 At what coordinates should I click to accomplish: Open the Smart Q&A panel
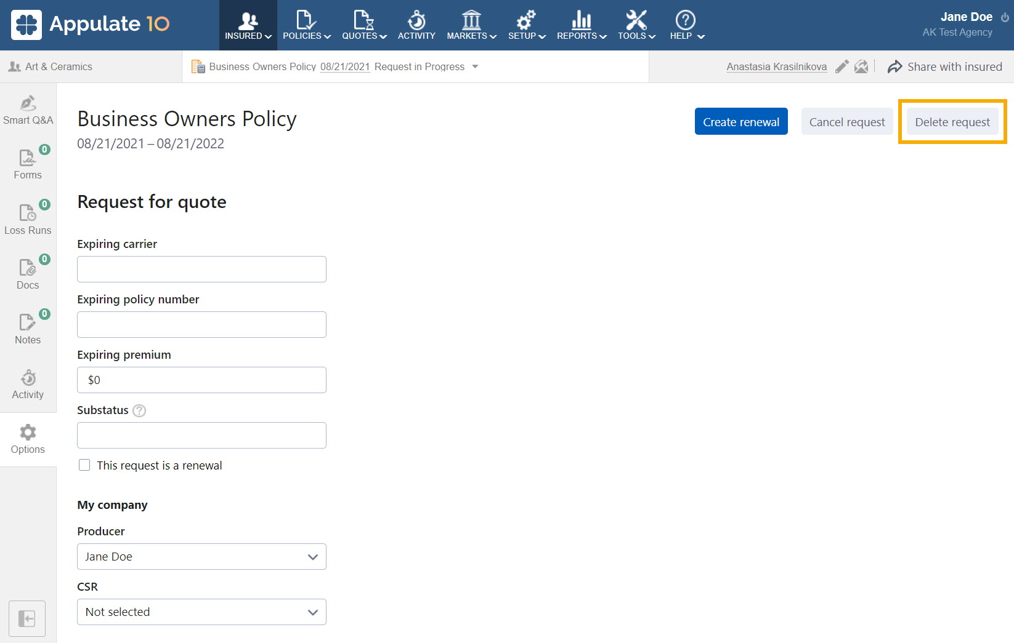[x=28, y=111]
